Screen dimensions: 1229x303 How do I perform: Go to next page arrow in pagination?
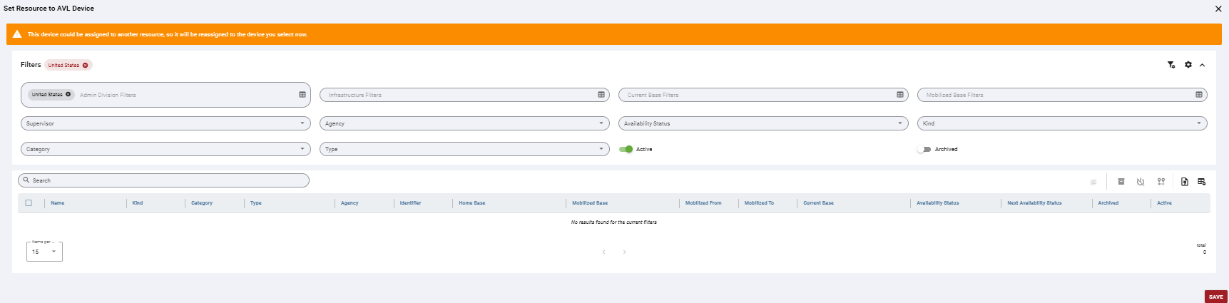(624, 252)
